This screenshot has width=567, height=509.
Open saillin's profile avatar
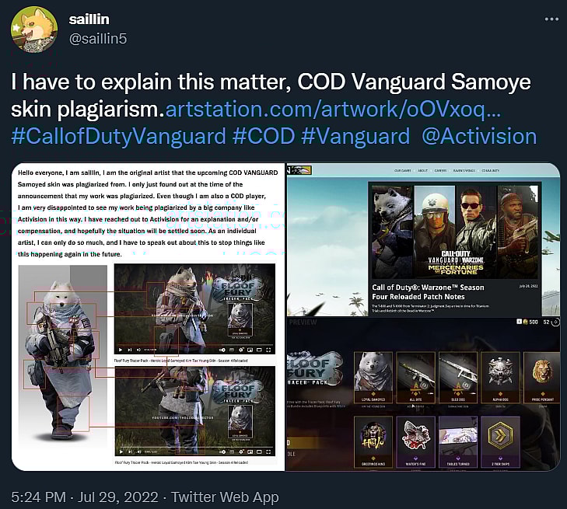34,30
